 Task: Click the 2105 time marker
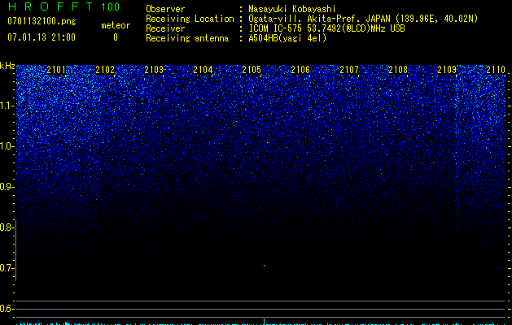(x=252, y=70)
